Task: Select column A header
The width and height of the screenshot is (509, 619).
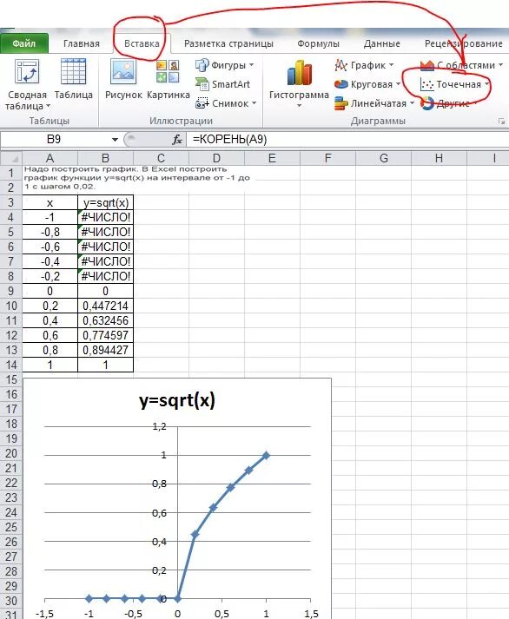Action: tap(50, 158)
